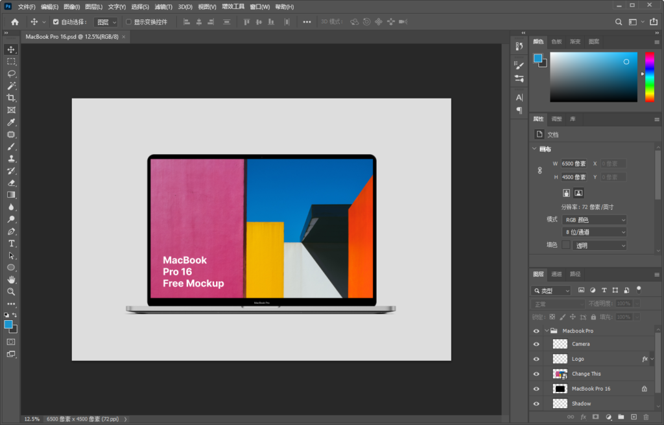
Task: Click align left edges icon
Action: tap(186, 22)
